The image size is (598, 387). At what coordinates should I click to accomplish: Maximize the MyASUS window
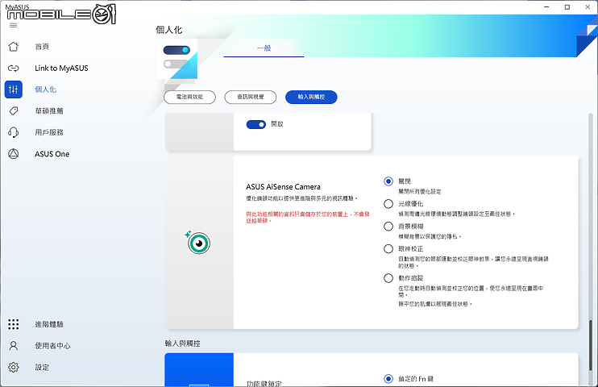click(x=567, y=7)
